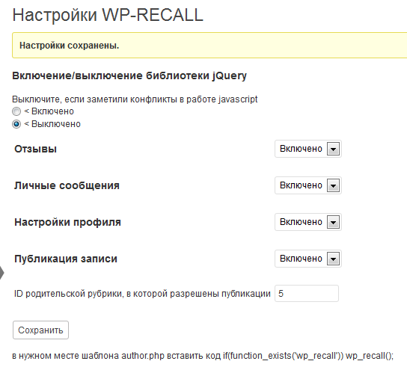The height and width of the screenshot is (367, 407).
Task: Click the "Настройки сохранены." notice text
Action: pyautogui.click(x=70, y=46)
